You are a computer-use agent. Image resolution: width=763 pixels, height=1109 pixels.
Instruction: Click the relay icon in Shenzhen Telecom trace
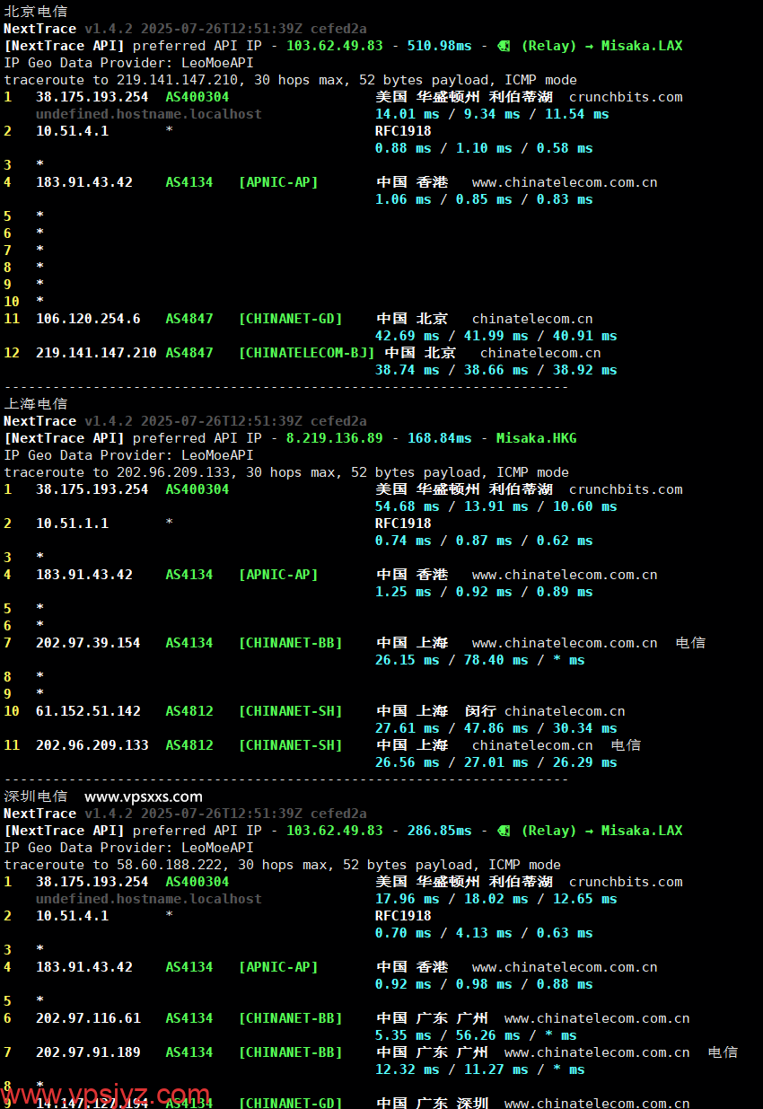504,831
